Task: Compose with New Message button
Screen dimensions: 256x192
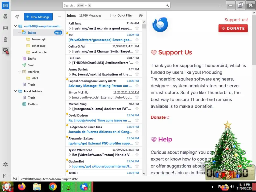Action: tap(38, 17)
